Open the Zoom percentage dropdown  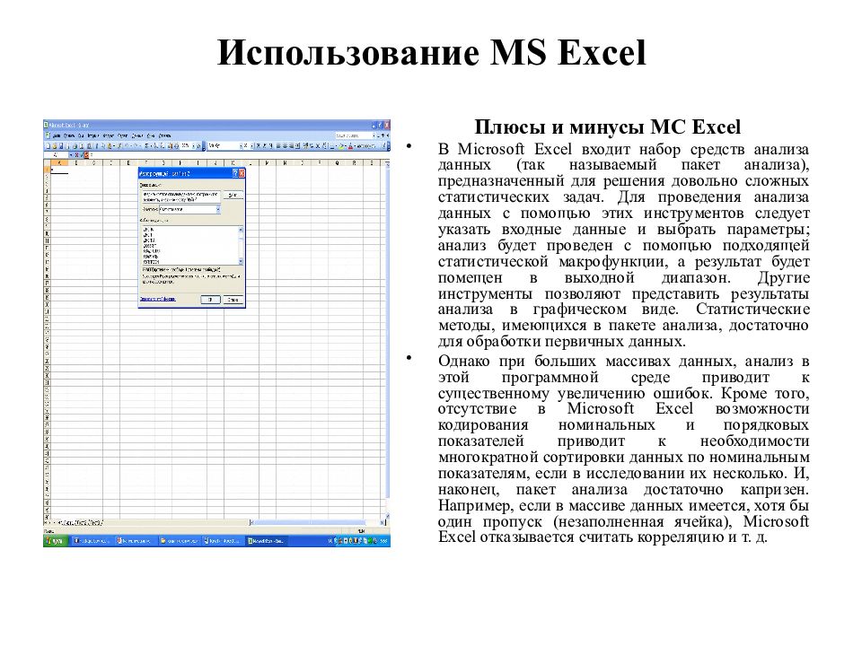coord(194,146)
